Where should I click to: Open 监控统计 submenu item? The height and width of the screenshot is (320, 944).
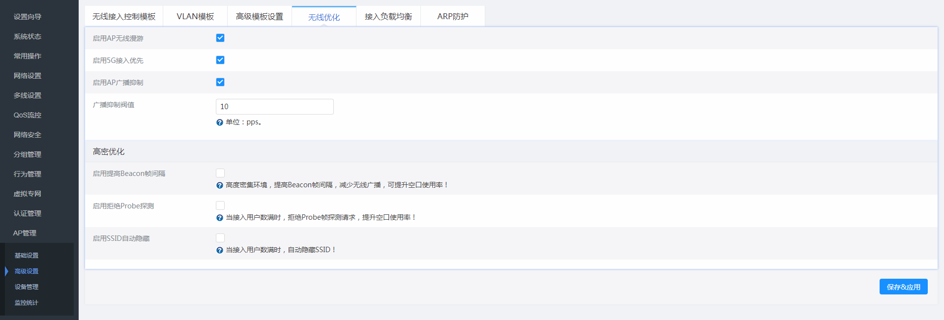tap(27, 303)
